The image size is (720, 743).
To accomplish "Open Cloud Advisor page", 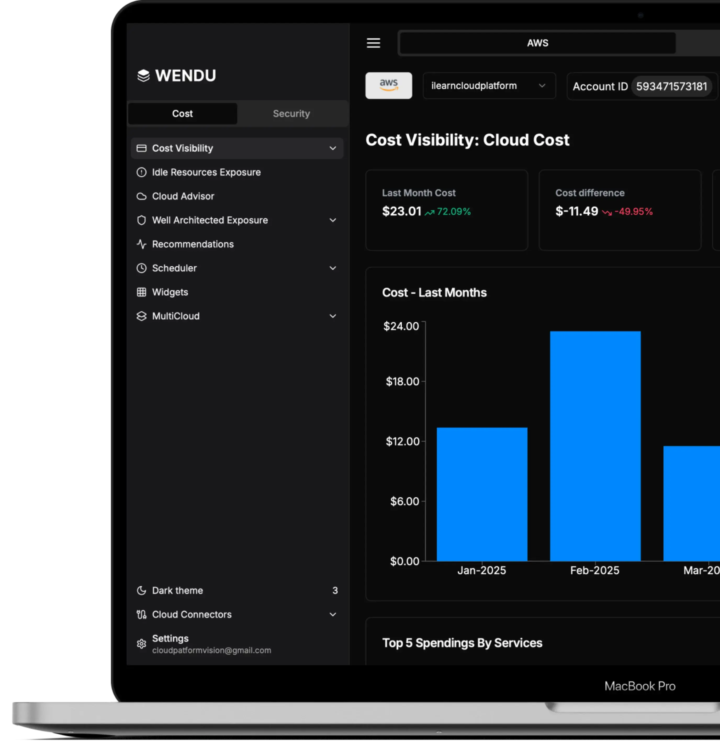I will [237, 196].
